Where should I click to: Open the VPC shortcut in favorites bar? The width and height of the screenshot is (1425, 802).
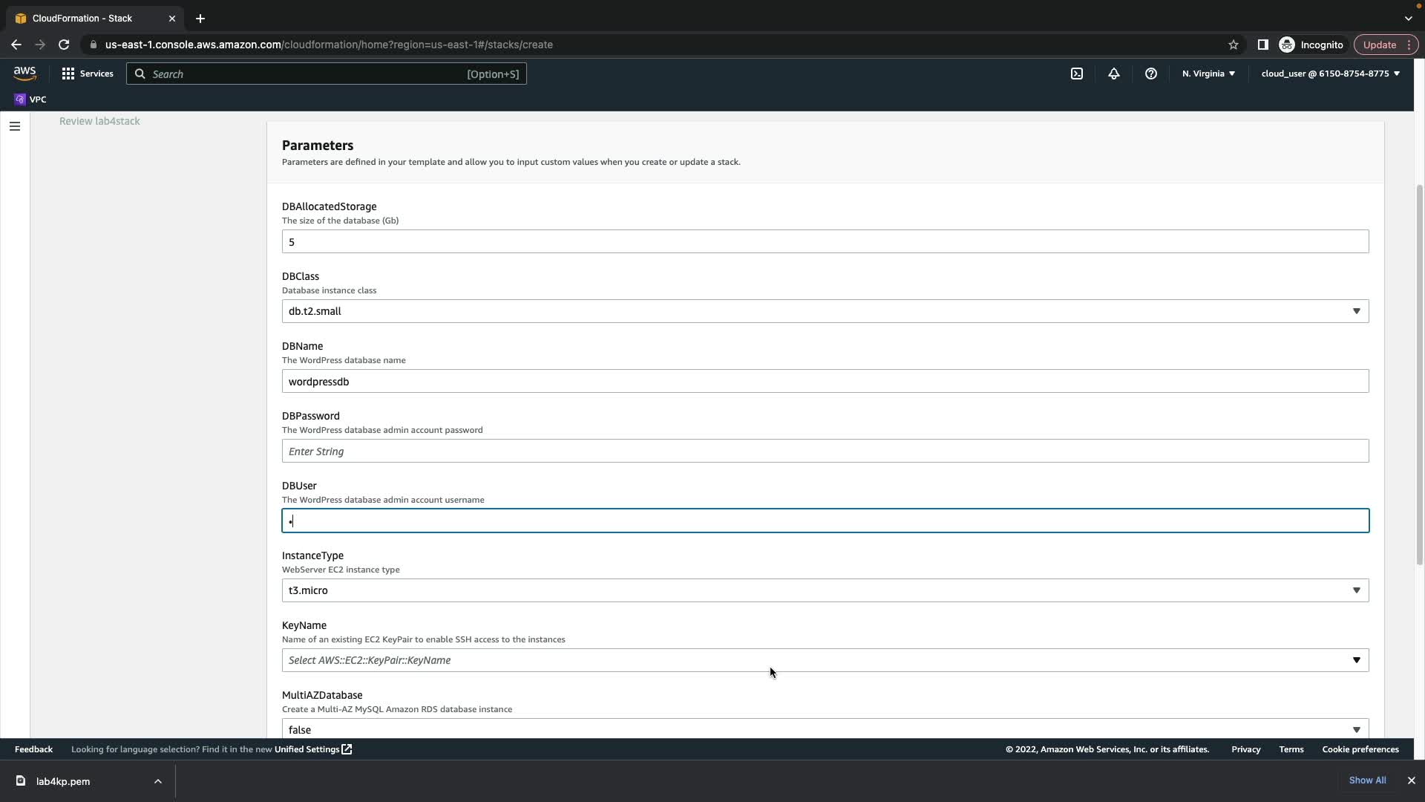[30, 100]
